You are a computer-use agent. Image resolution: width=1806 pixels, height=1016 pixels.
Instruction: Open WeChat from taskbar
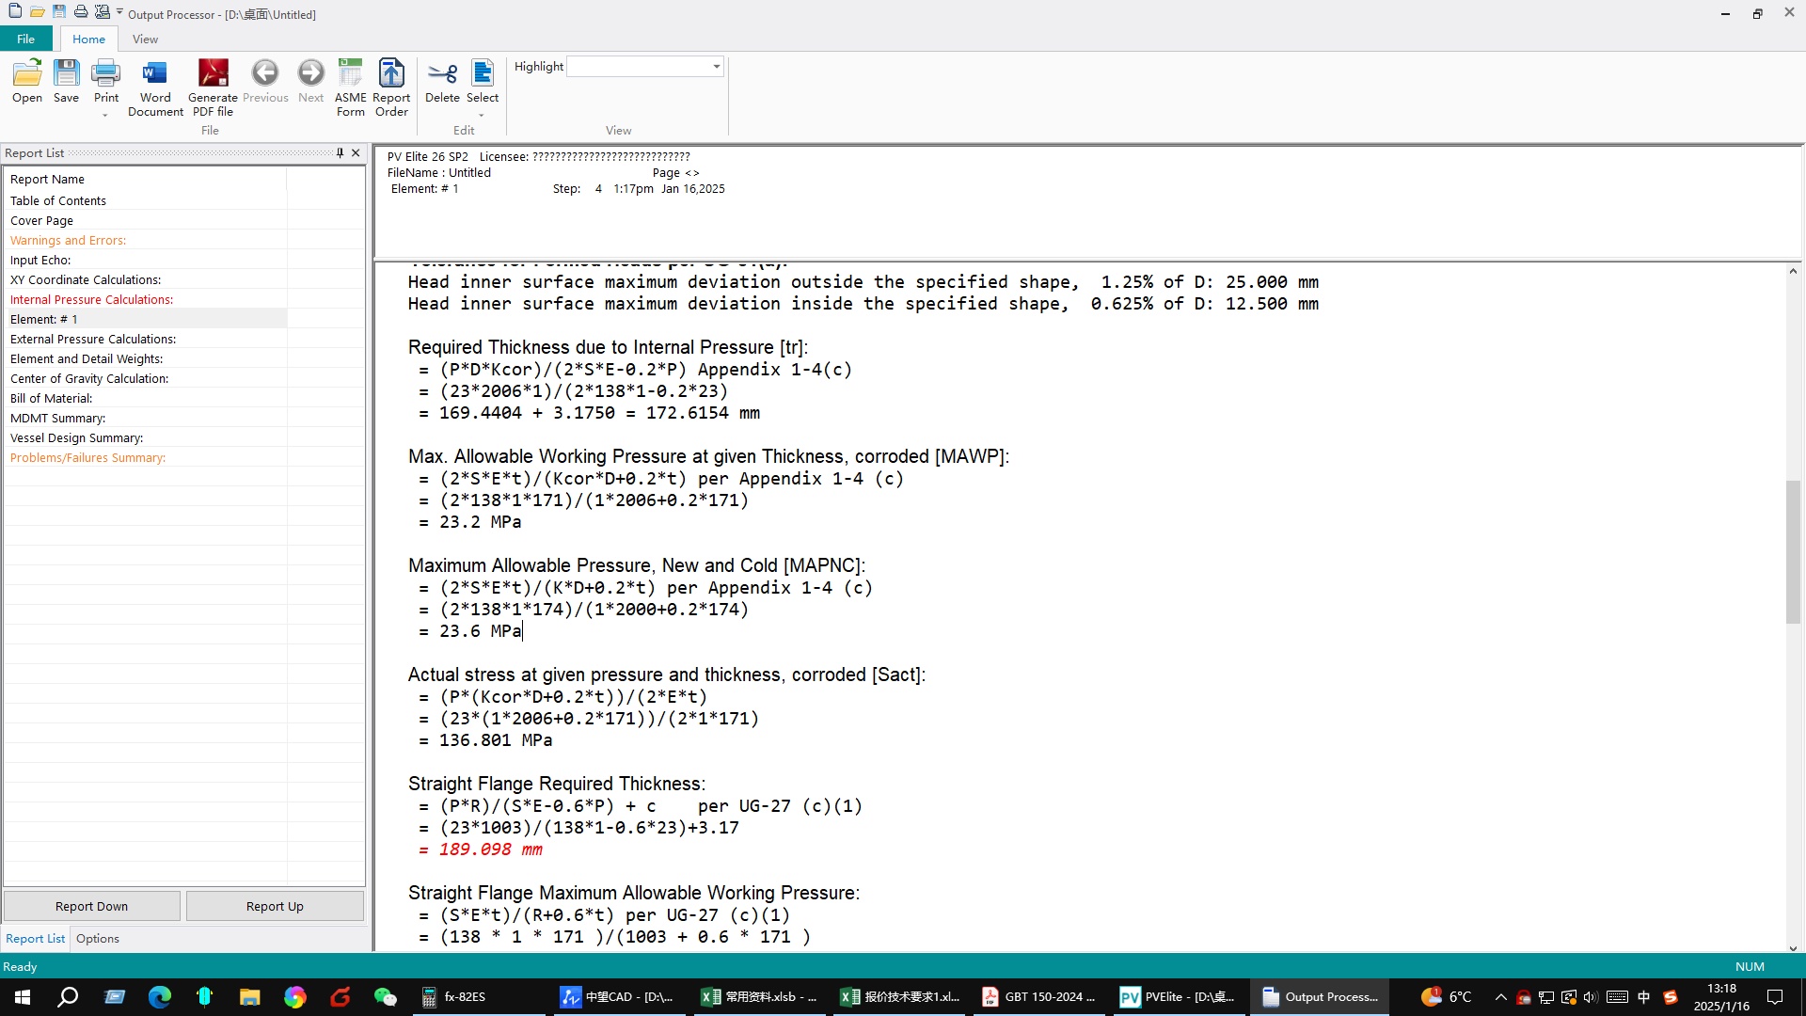click(x=385, y=997)
